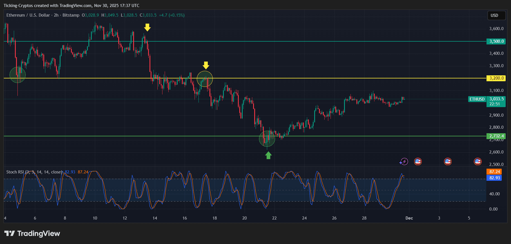Click the orange 87.24 Stoch RSI value tag

tap(494, 171)
